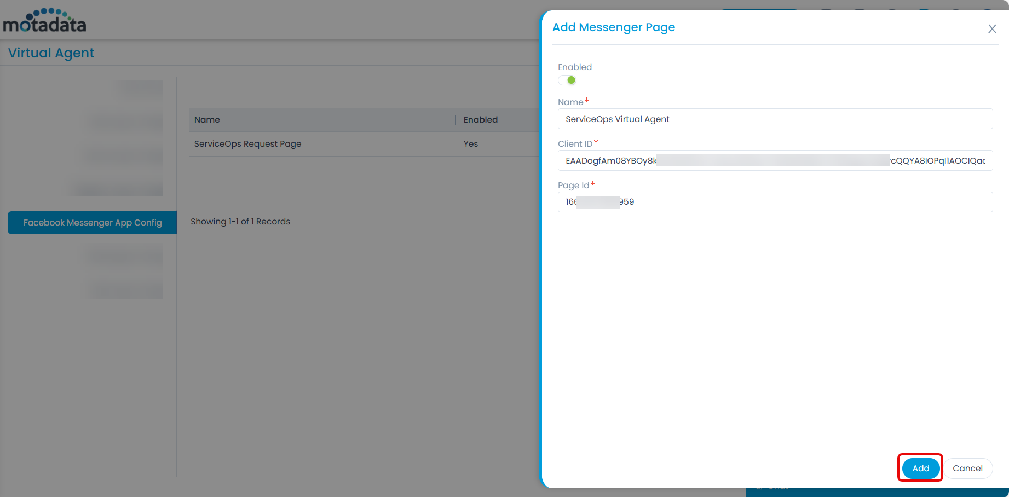Screen dimensions: 1009x497
Task: Focus the Client ID input field
Action: tap(775, 161)
